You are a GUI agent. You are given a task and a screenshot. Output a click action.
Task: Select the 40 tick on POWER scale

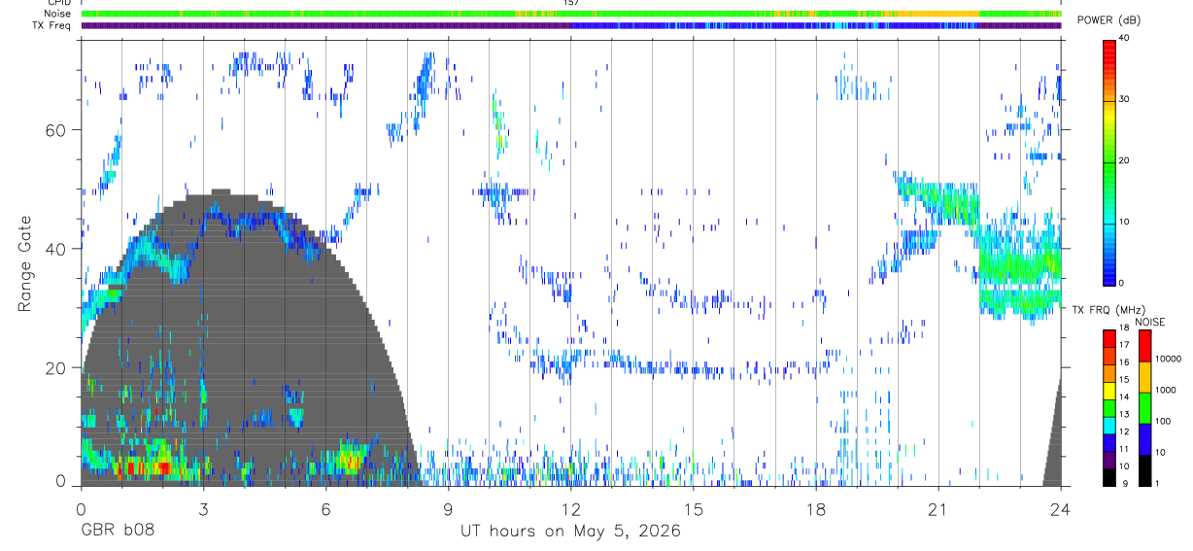click(x=1124, y=39)
